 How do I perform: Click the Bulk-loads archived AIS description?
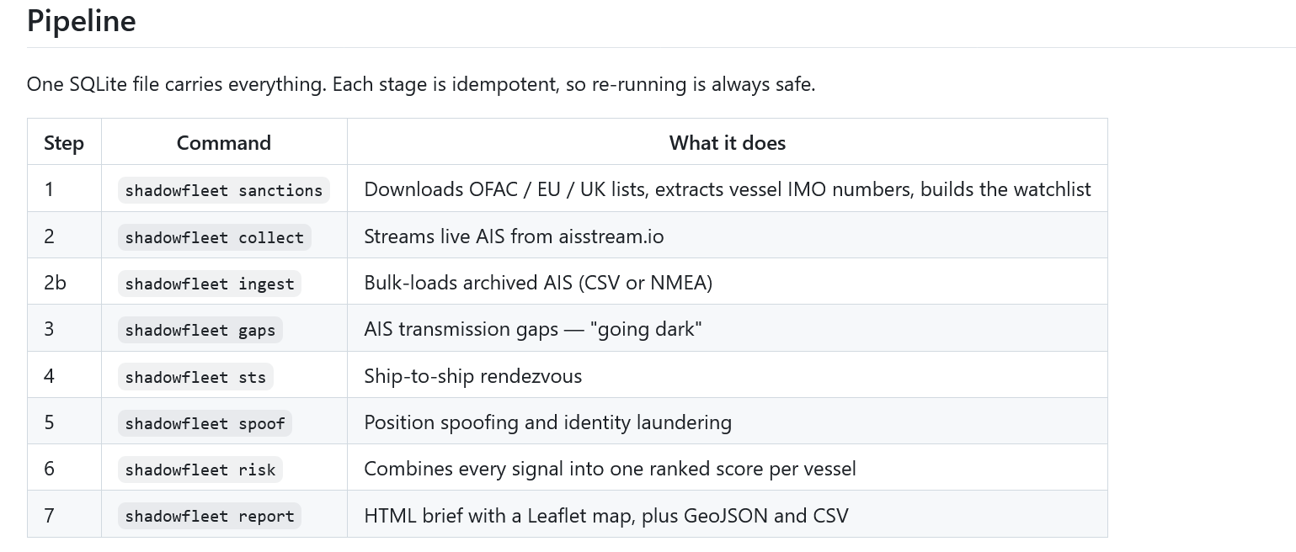[538, 283]
